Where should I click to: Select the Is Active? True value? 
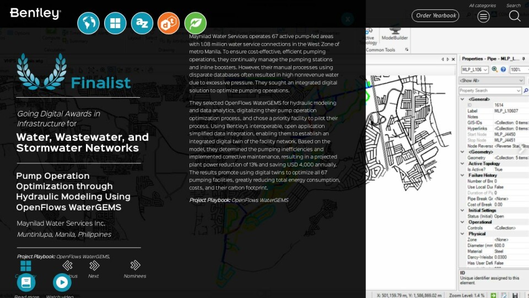click(x=498, y=169)
